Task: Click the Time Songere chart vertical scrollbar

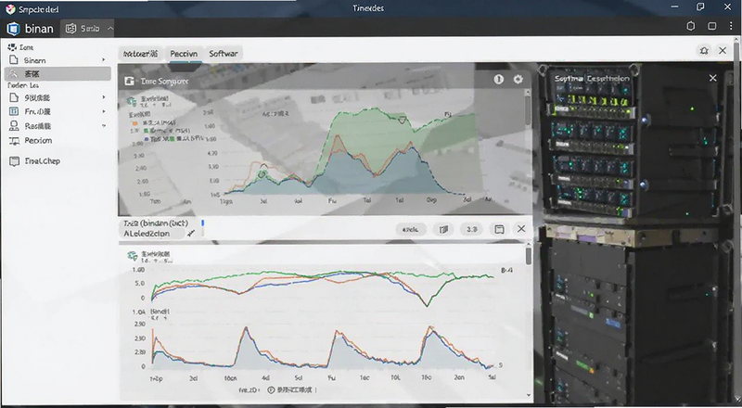Action: click(x=528, y=111)
